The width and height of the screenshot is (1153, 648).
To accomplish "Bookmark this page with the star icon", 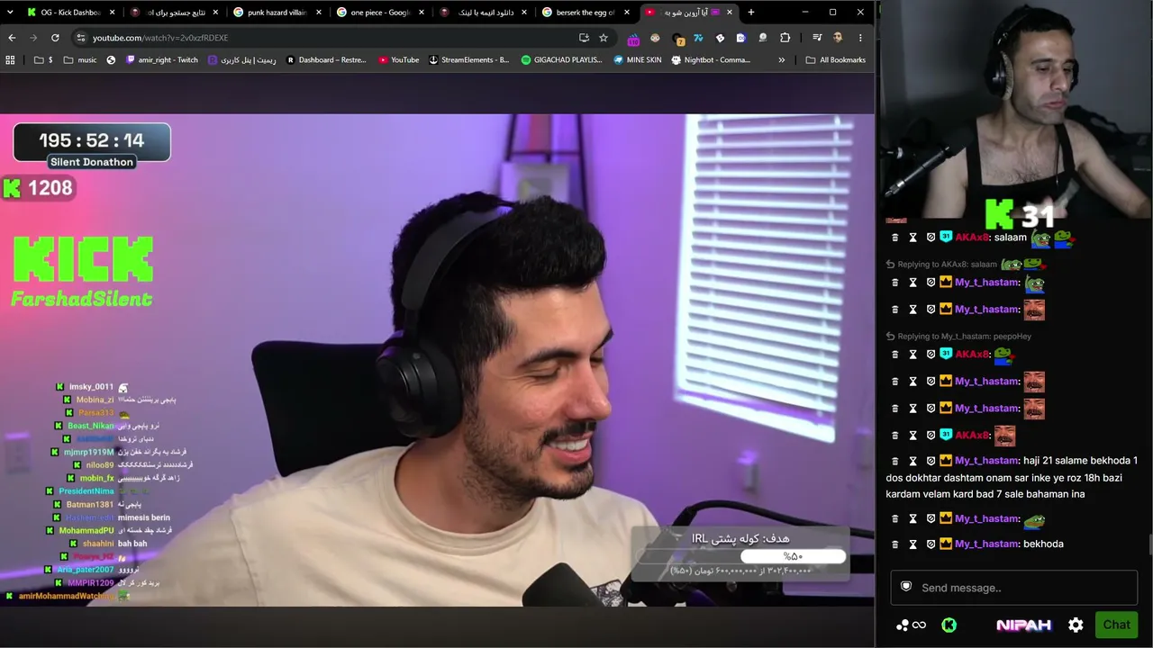I will (604, 38).
